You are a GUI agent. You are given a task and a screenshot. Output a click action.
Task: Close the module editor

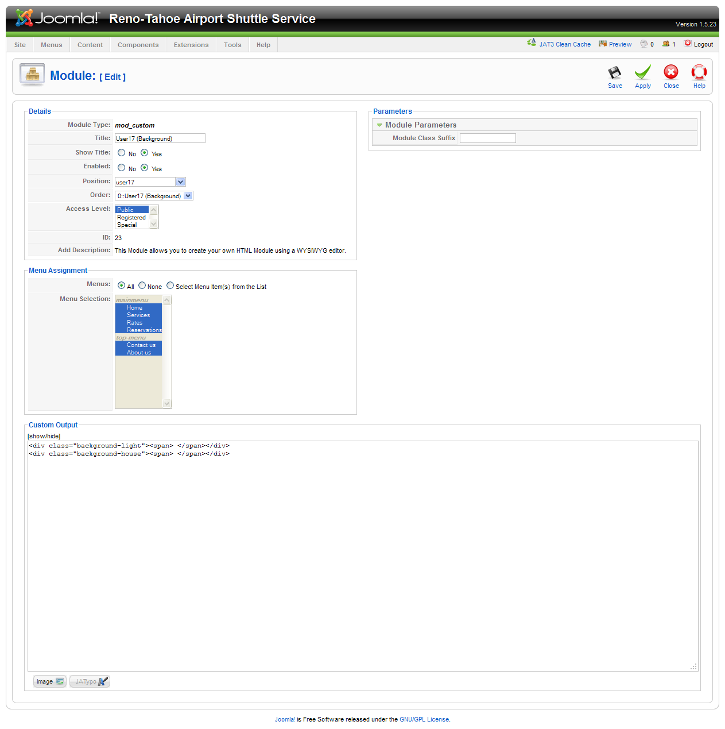click(670, 76)
